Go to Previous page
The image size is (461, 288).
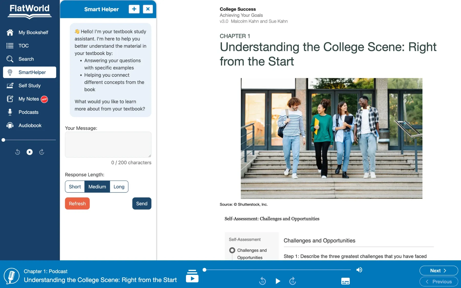(439, 282)
